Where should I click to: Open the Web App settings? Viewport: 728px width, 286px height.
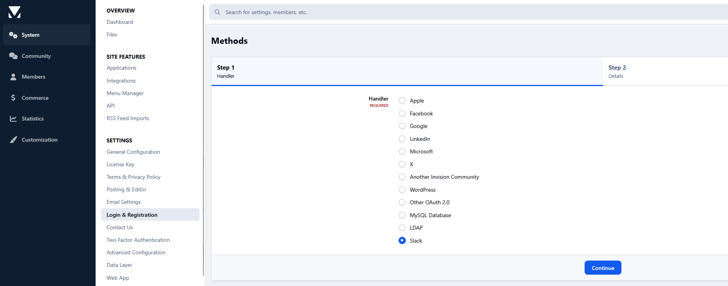click(118, 278)
